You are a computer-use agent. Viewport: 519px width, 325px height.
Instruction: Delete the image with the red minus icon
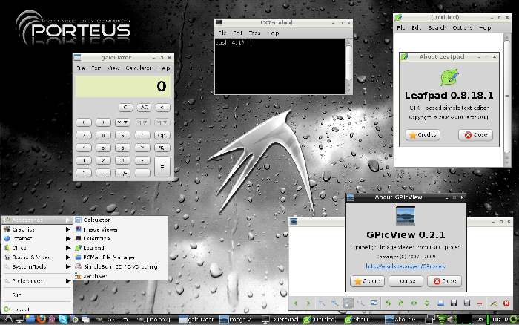click(x=479, y=303)
